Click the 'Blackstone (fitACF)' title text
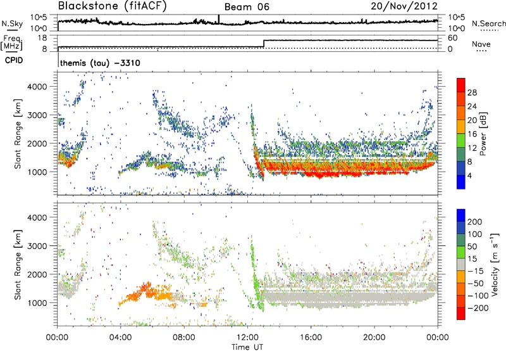Image resolution: width=506 pixels, height=351 pixels. click(x=112, y=6)
